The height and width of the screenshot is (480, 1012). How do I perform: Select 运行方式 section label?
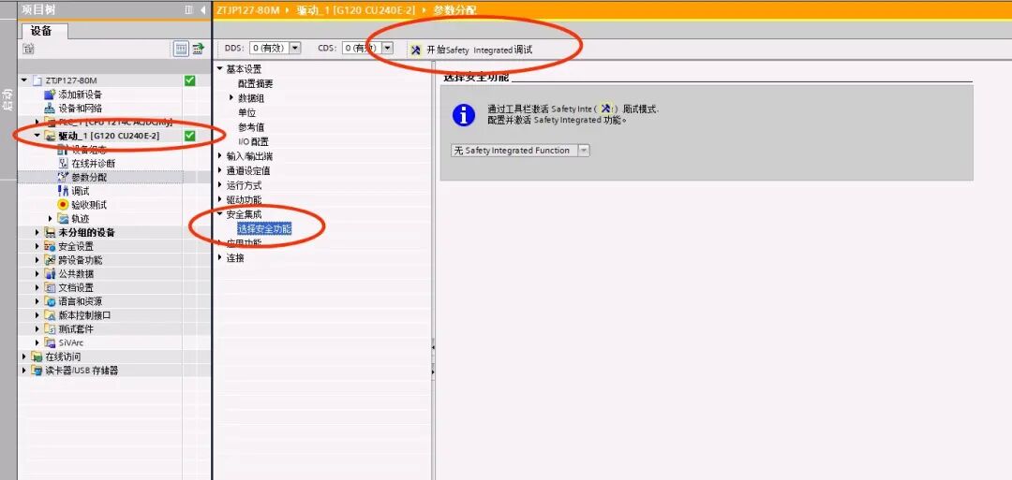244,185
